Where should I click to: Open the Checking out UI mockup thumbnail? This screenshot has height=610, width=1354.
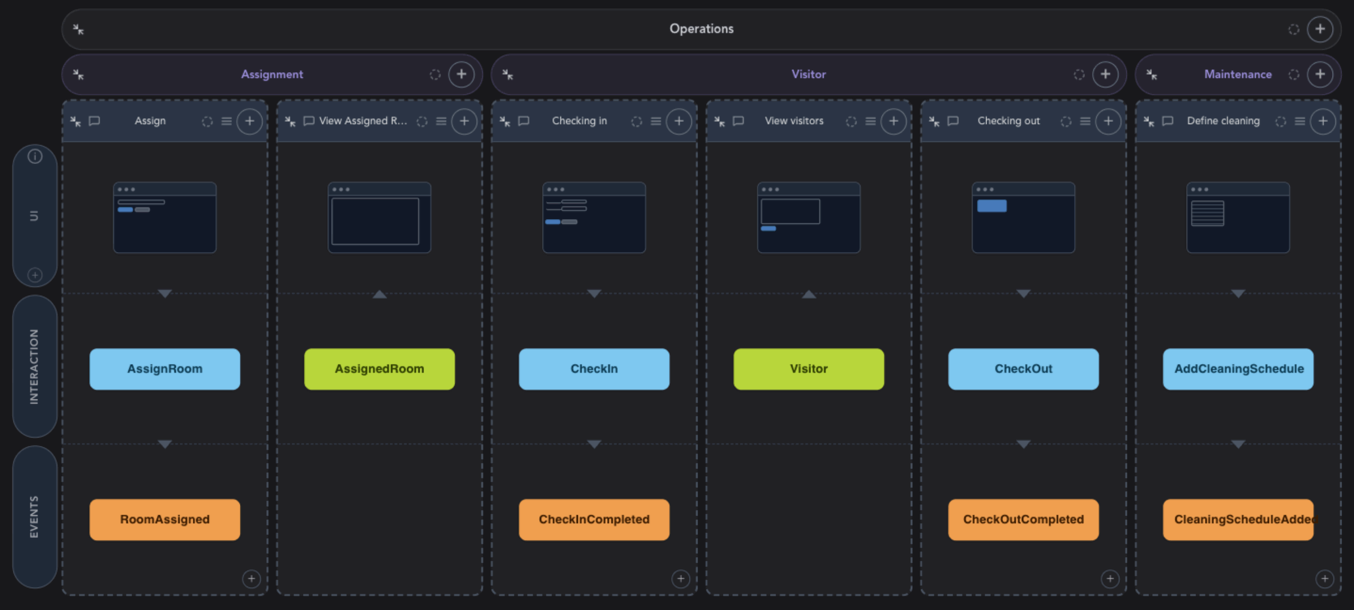(1023, 217)
